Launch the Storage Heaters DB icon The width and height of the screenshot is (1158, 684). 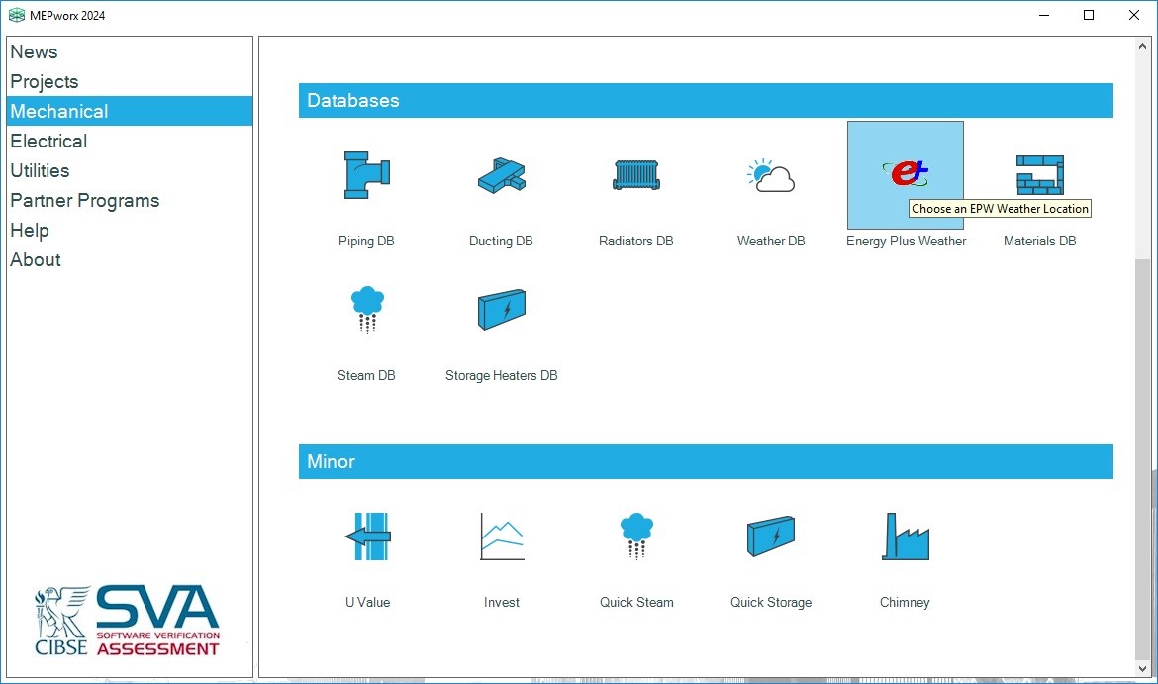point(502,310)
